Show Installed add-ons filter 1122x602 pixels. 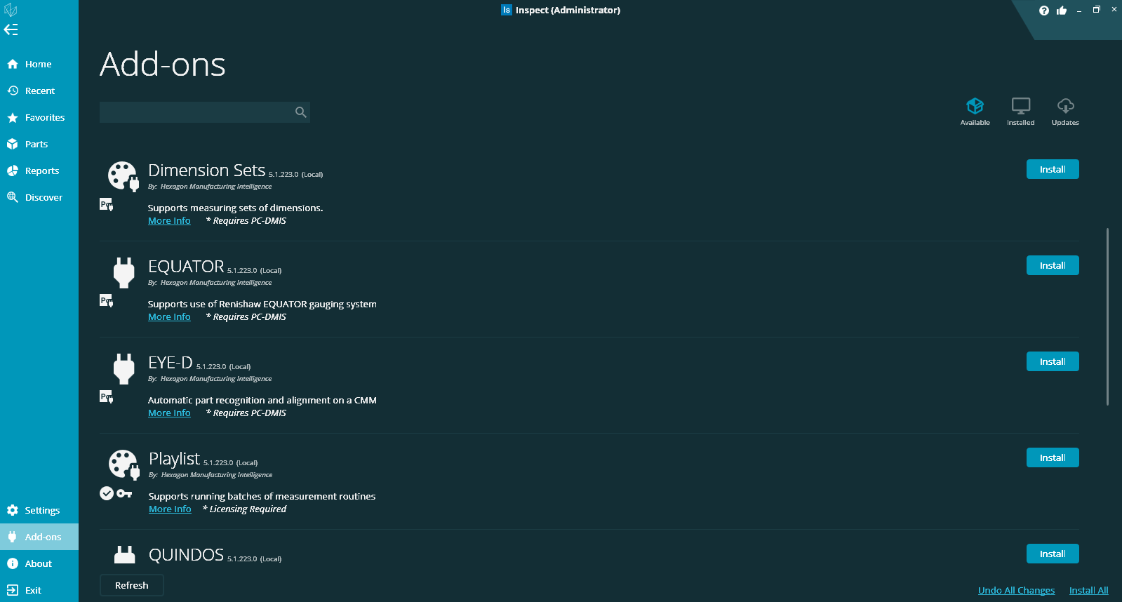point(1020,107)
